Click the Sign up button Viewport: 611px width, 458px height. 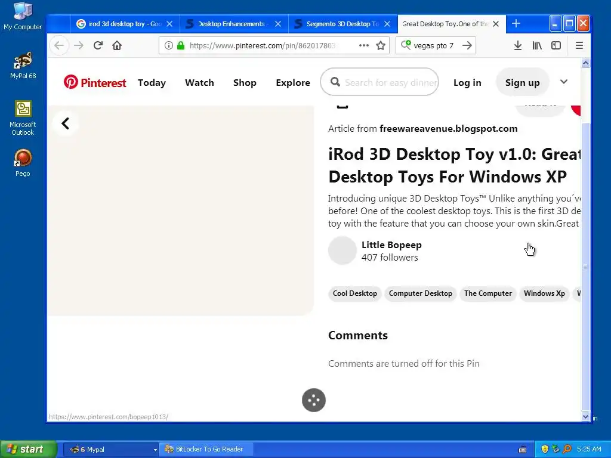coord(522,82)
